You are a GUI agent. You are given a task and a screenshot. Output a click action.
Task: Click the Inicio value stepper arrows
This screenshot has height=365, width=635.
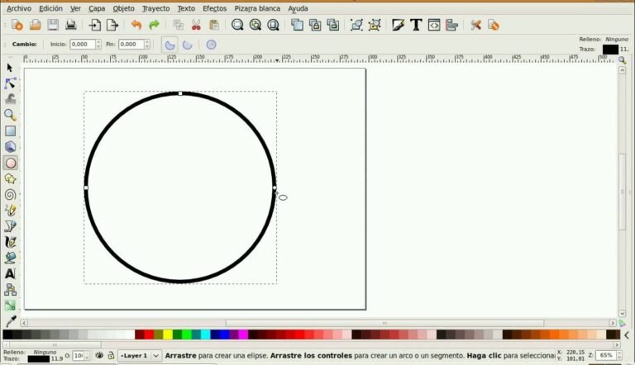coord(98,44)
